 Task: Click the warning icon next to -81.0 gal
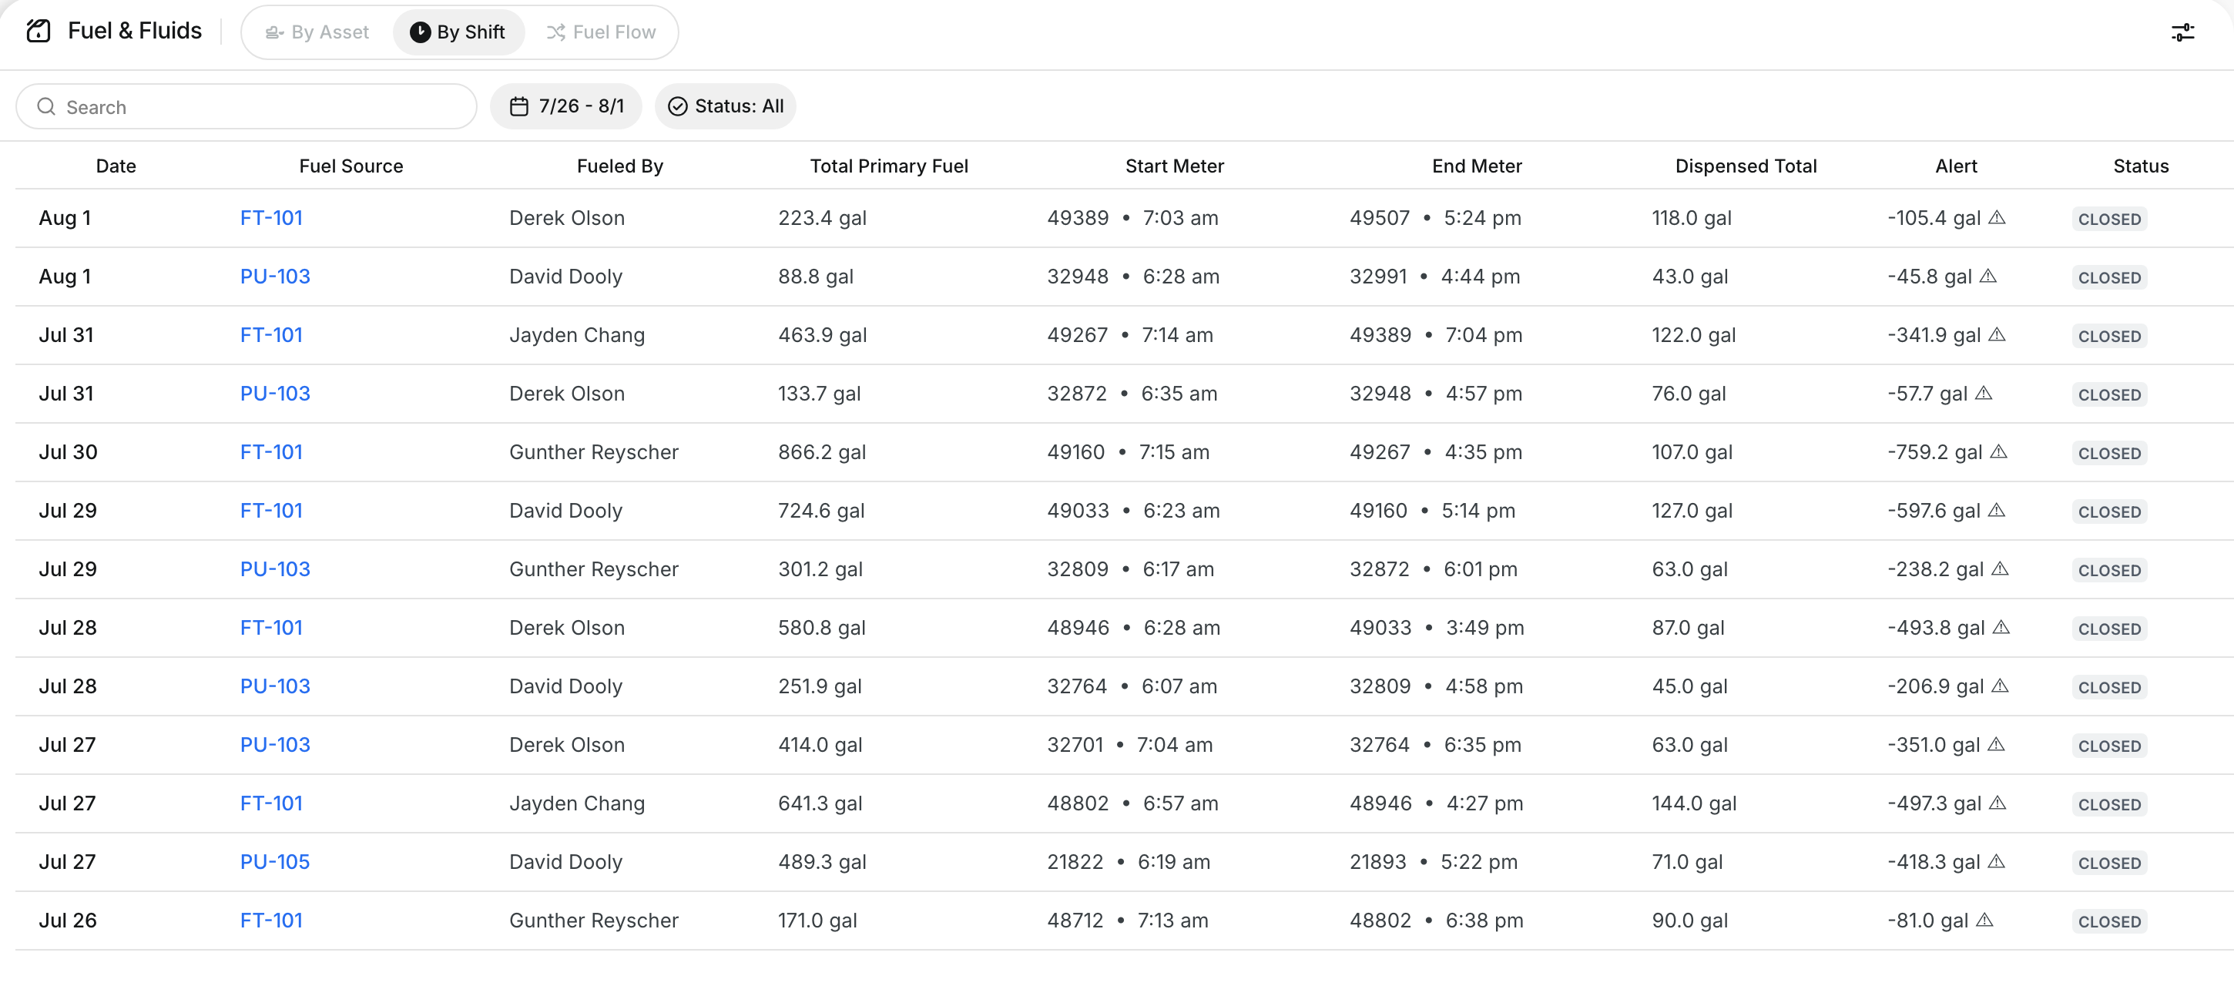coord(1984,919)
